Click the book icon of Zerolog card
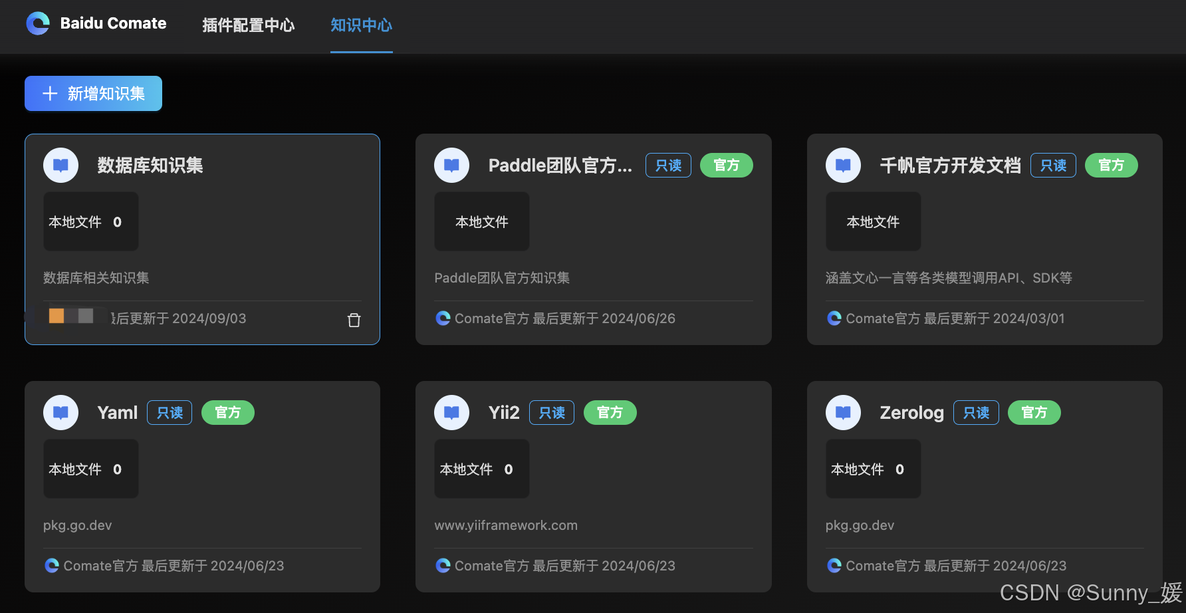 (x=843, y=412)
